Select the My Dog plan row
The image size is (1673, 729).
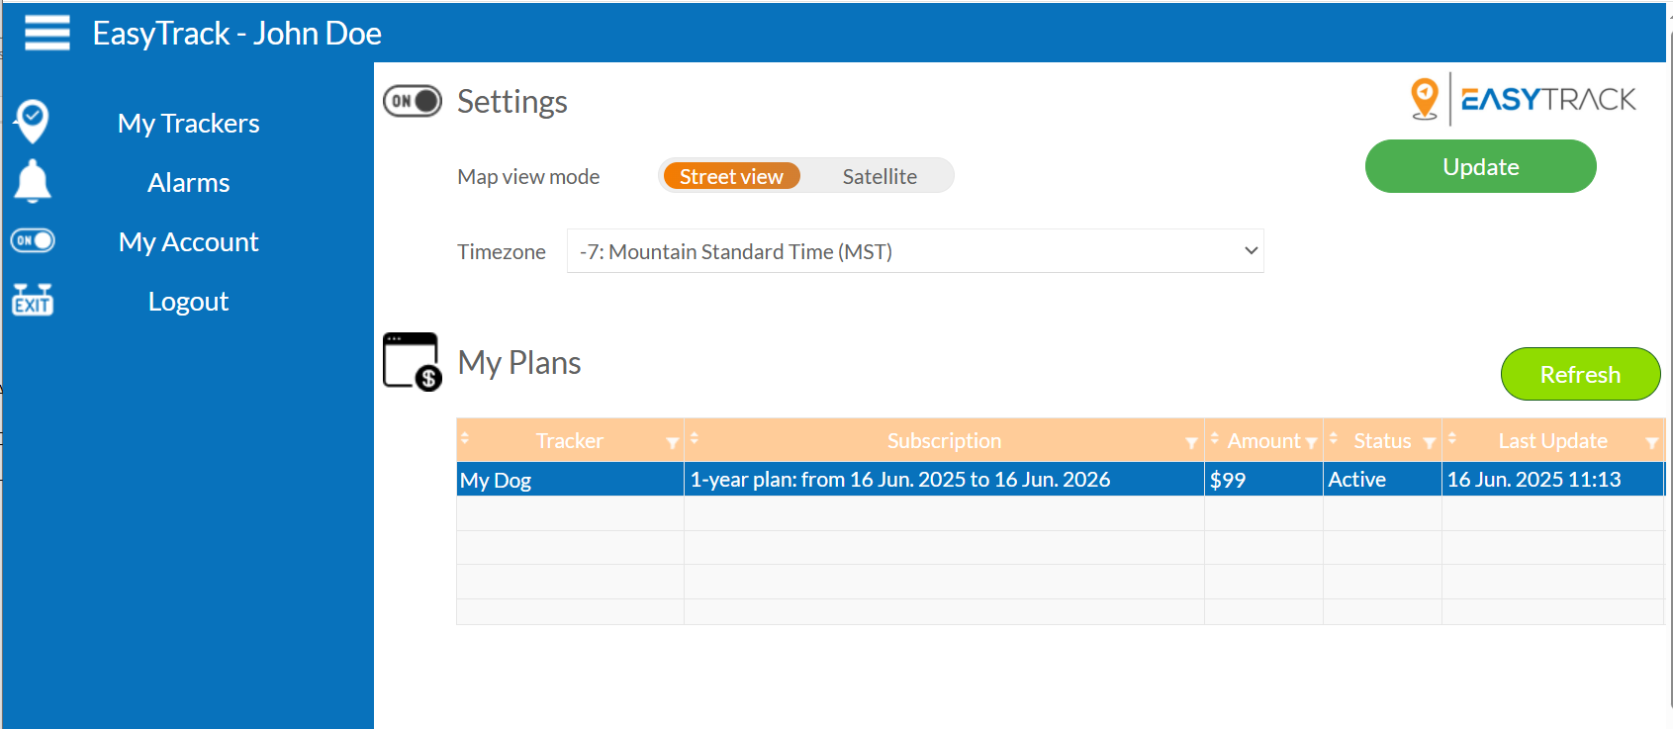1060,479
